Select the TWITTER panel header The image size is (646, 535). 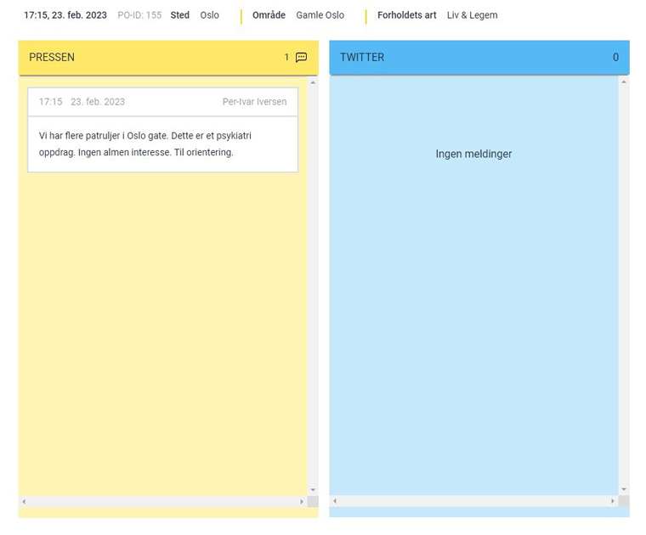pyautogui.click(x=479, y=57)
